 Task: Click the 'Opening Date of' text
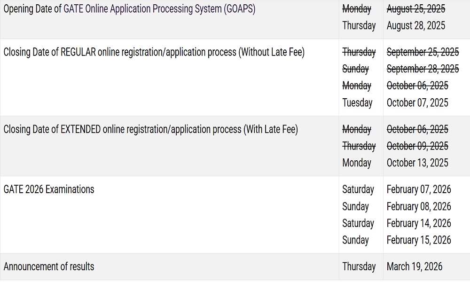pyautogui.click(x=32, y=8)
